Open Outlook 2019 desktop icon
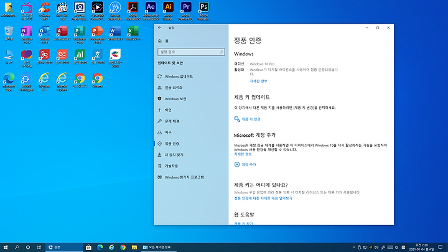 point(44,35)
